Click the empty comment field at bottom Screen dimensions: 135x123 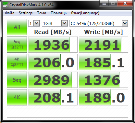[67, 113]
